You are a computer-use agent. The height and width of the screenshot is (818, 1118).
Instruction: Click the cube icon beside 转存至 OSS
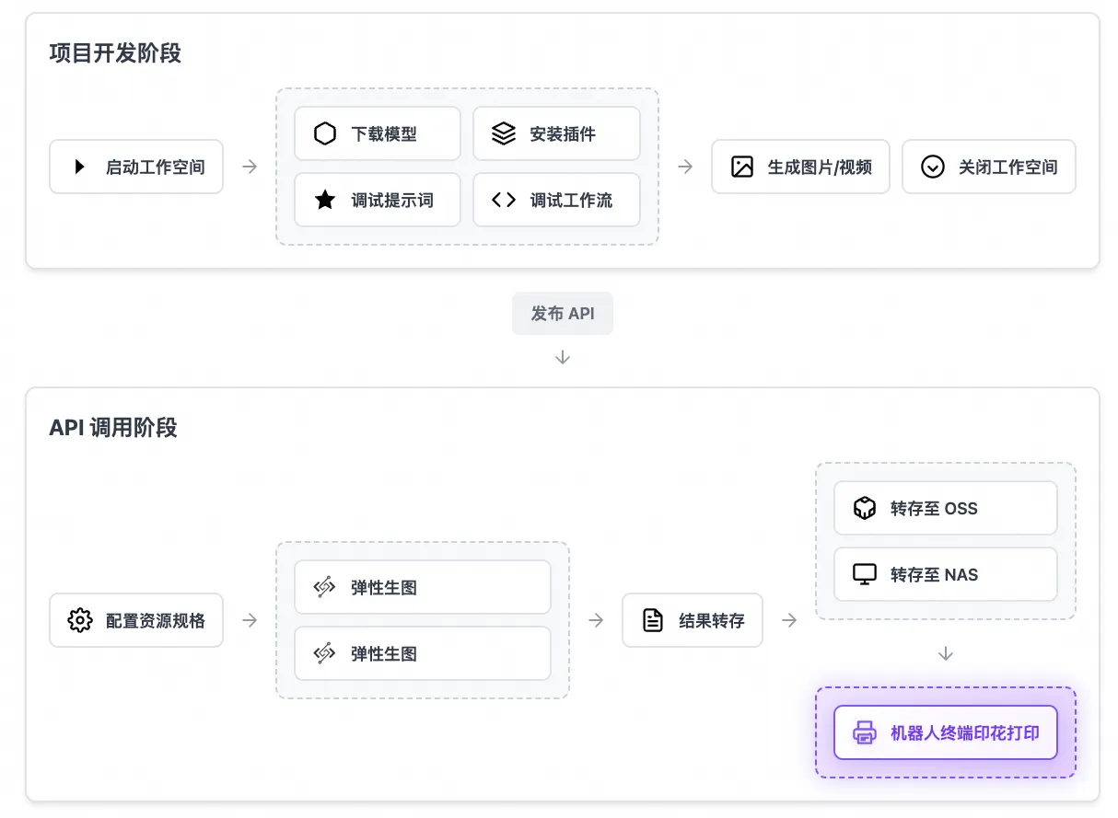(x=864, y=507)
